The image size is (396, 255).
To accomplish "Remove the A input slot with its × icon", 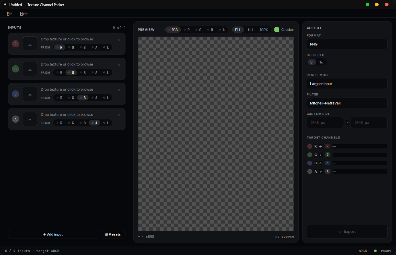I will click(x=119, y=115).
